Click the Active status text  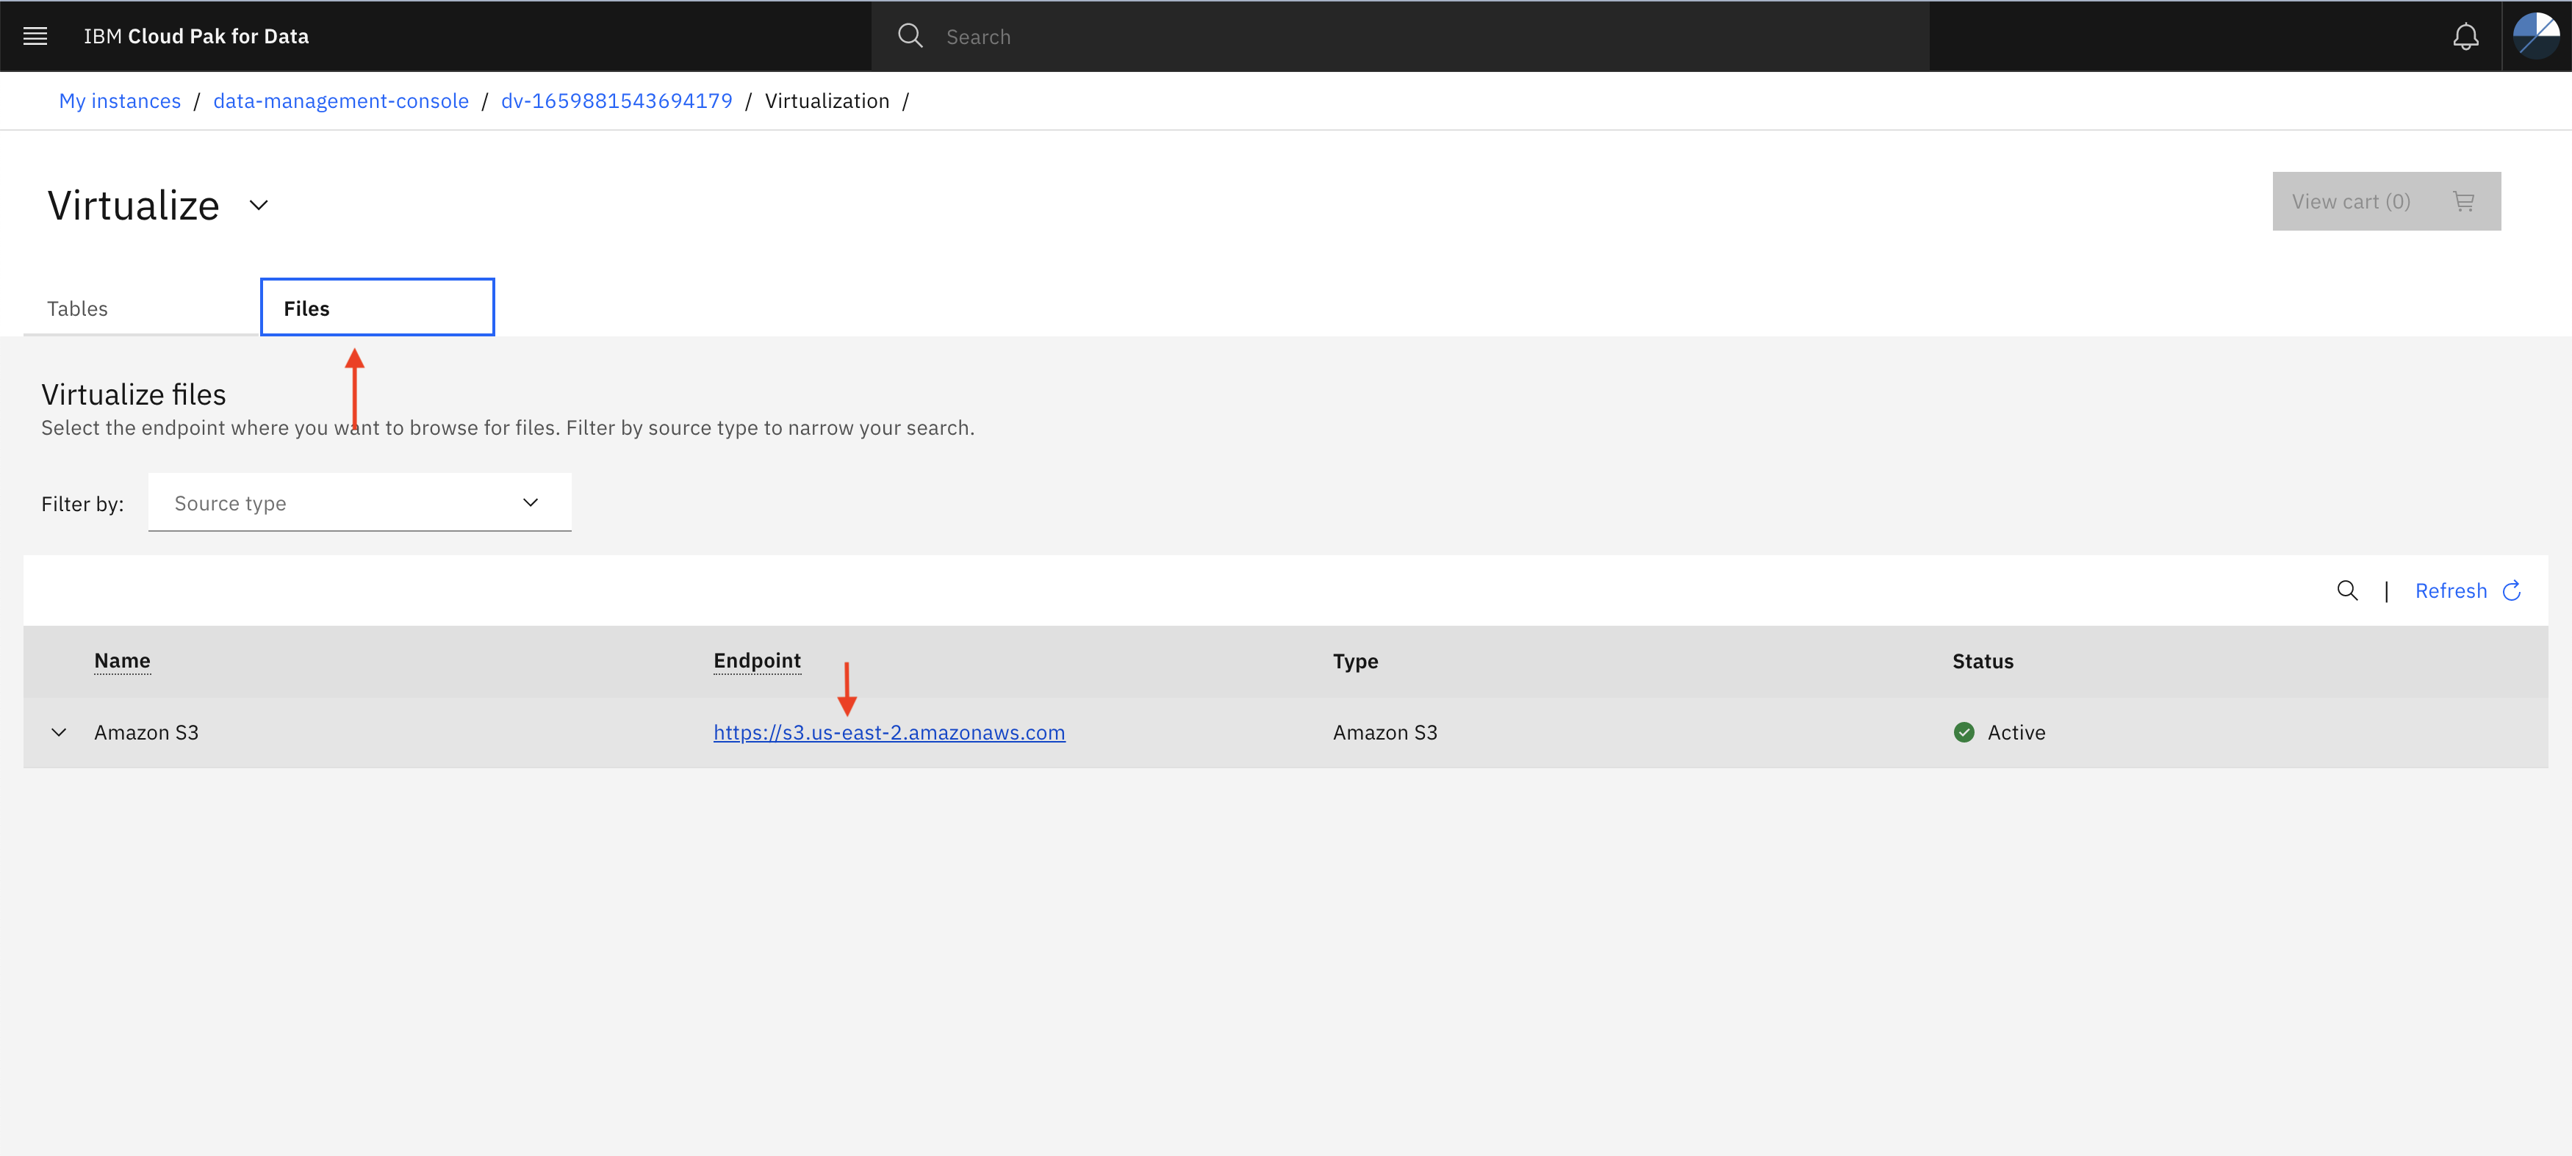pos(2016,733)
